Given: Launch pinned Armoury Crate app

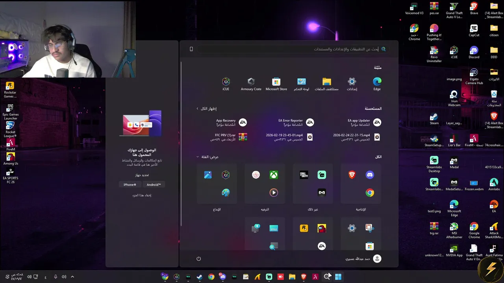Looking at the screenshot, I should 251,84.
